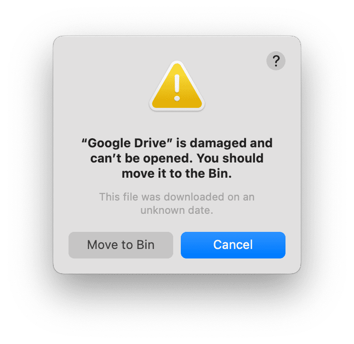Click the "can't be opened" line of text
This screenshot has width=354, height=344.
pyautogui.click(x=142, y=159)
